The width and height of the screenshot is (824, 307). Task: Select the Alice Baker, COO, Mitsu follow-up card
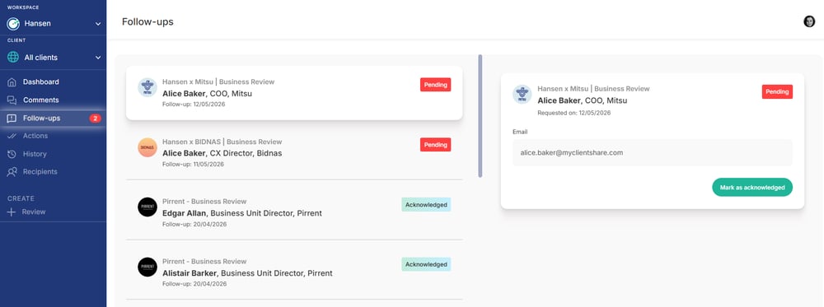[294, 93]
